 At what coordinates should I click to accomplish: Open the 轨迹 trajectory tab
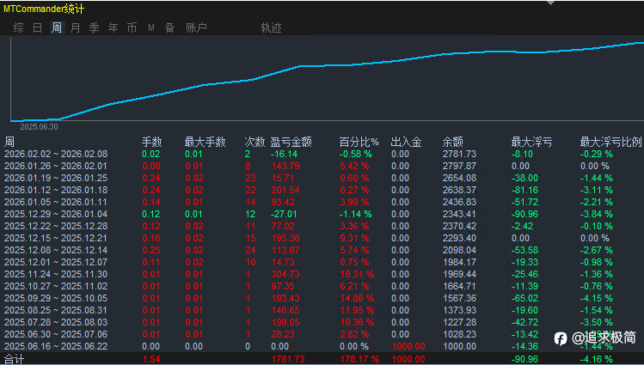pyautogui.click(x=271, y=27)
